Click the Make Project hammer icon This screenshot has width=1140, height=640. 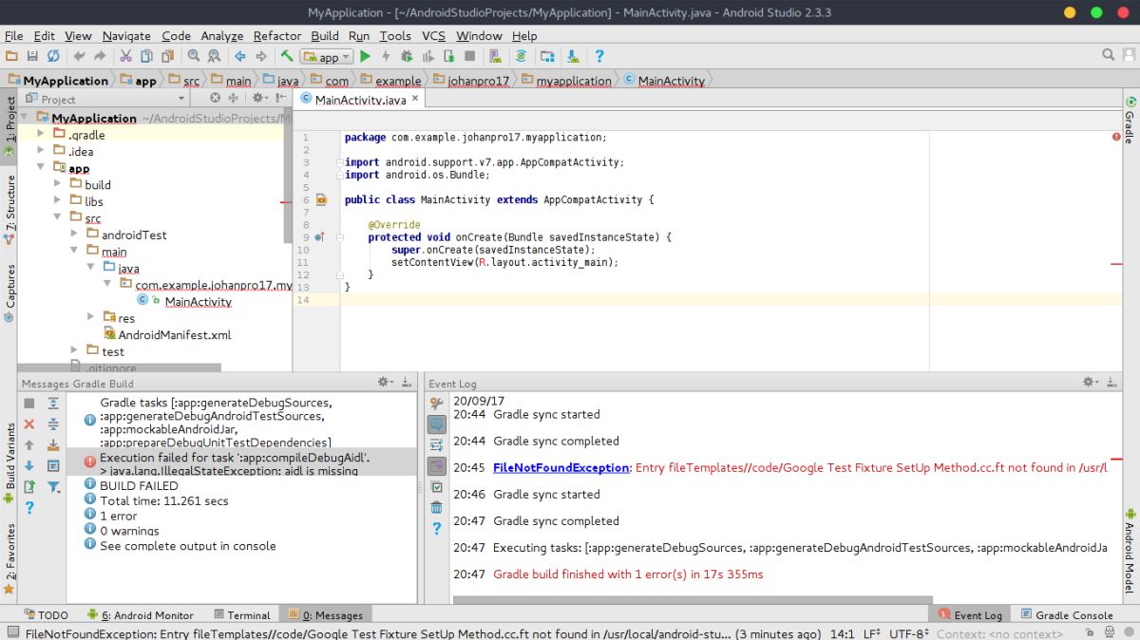click(287, 57)
